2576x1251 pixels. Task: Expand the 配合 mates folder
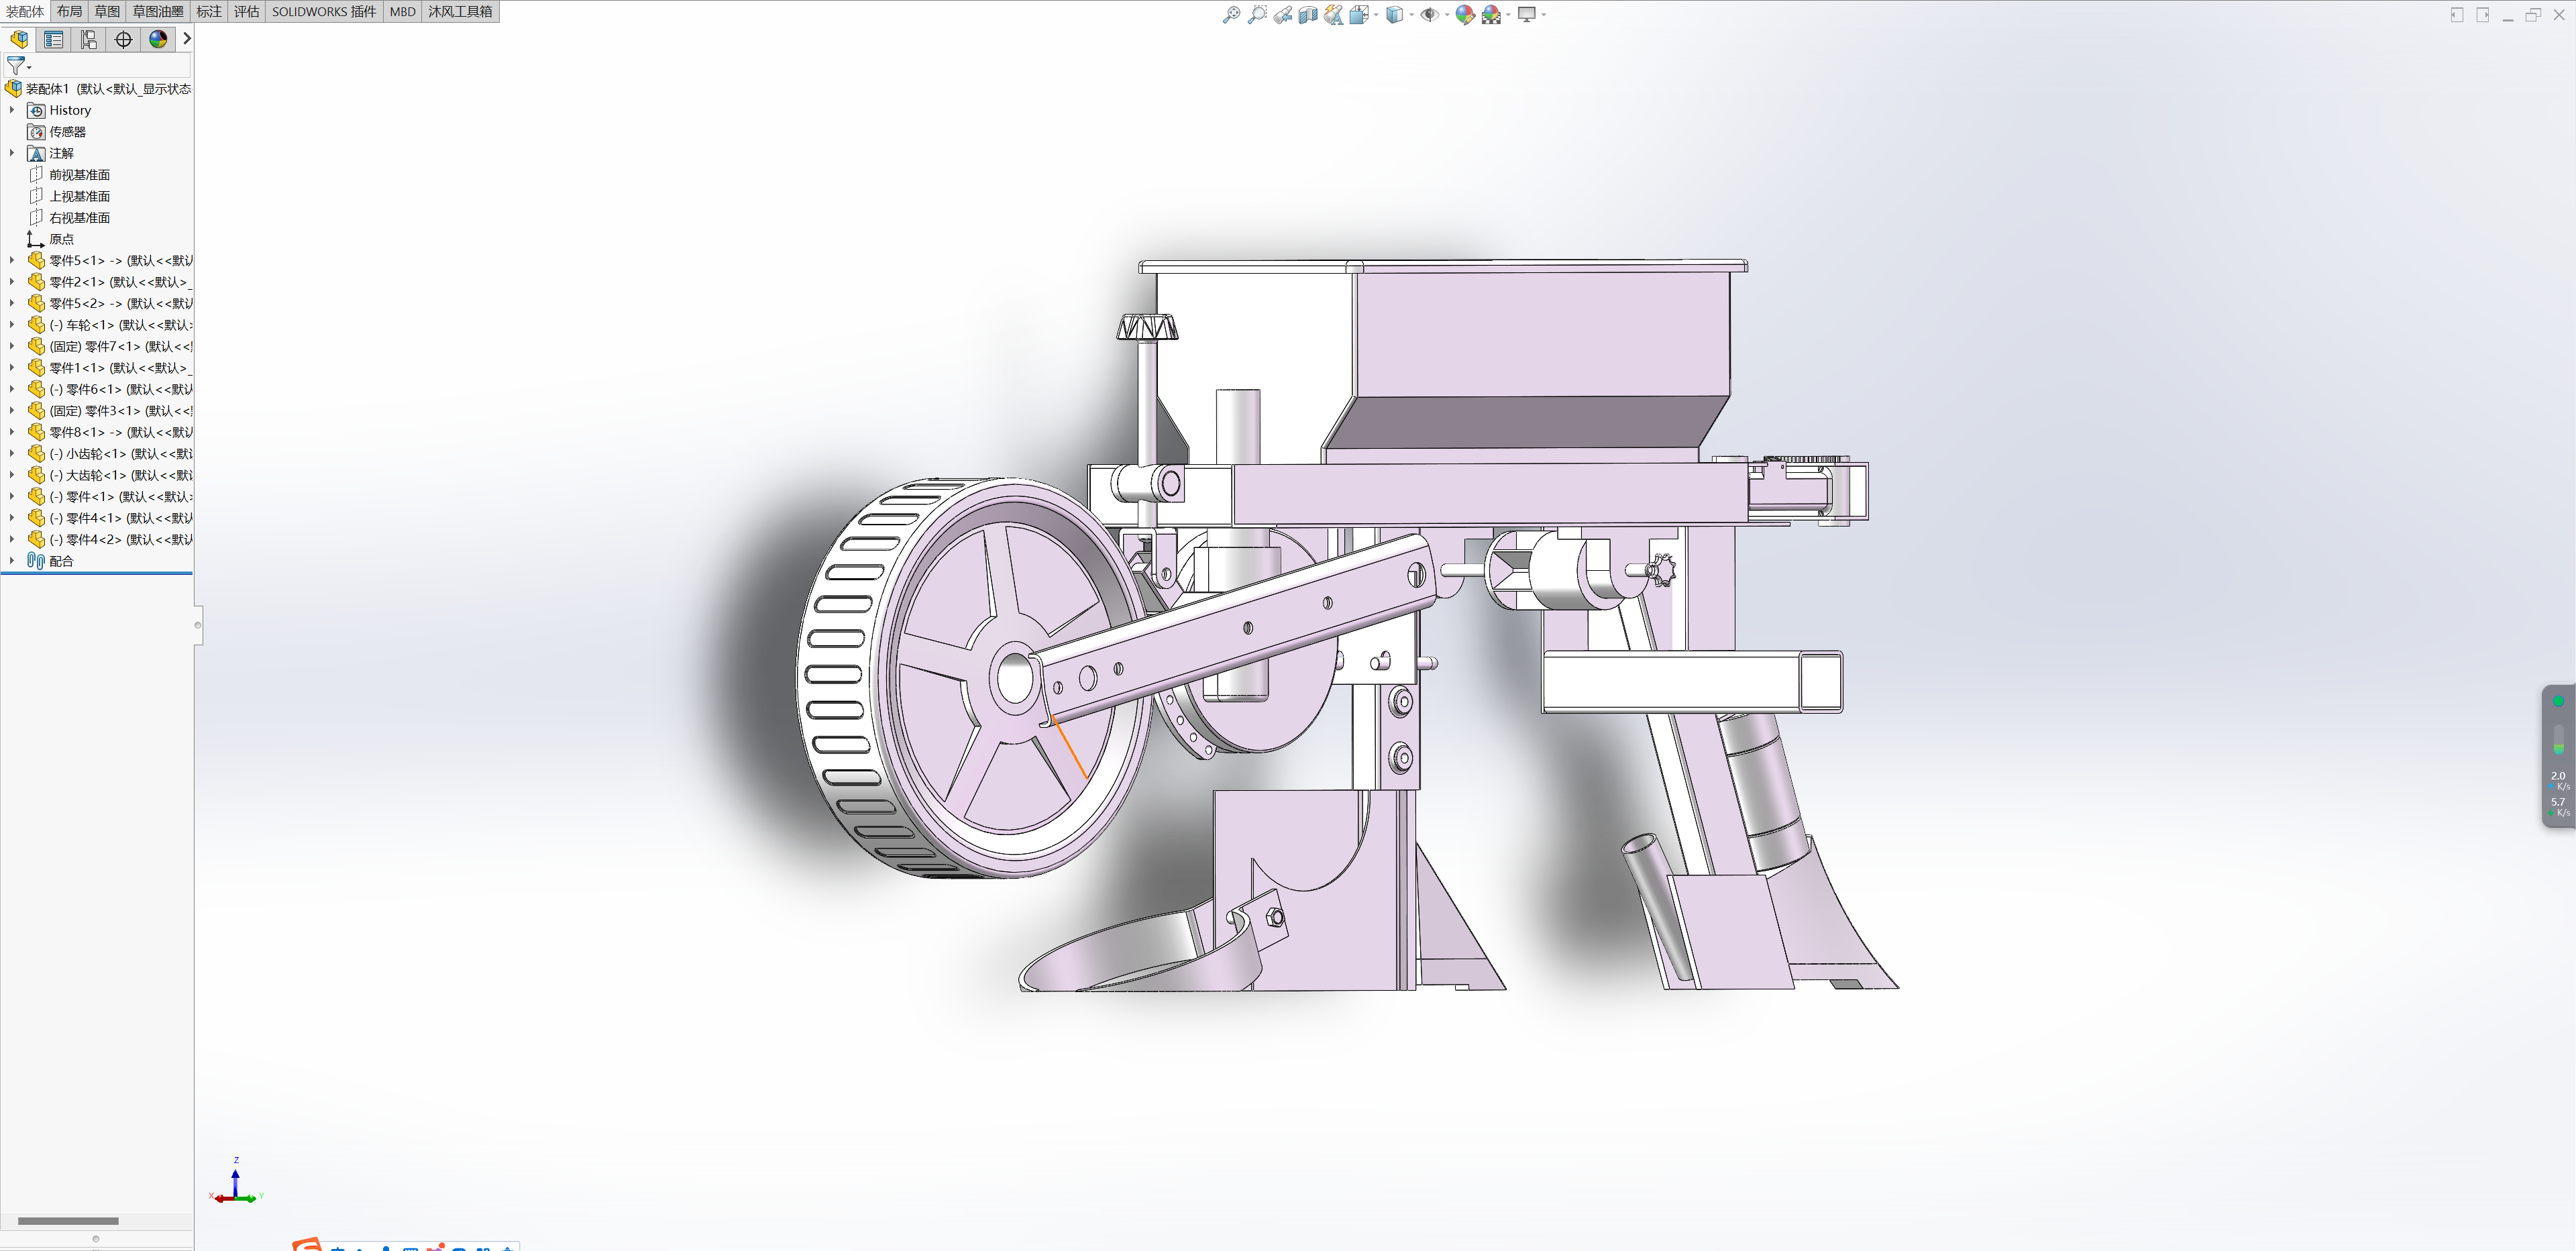coord(12,561)
